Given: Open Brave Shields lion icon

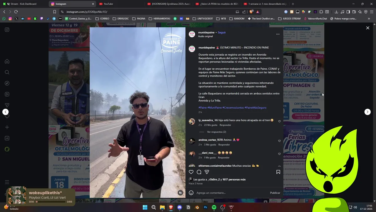Looking at the screenshot, I should click(x=251, y=12).
